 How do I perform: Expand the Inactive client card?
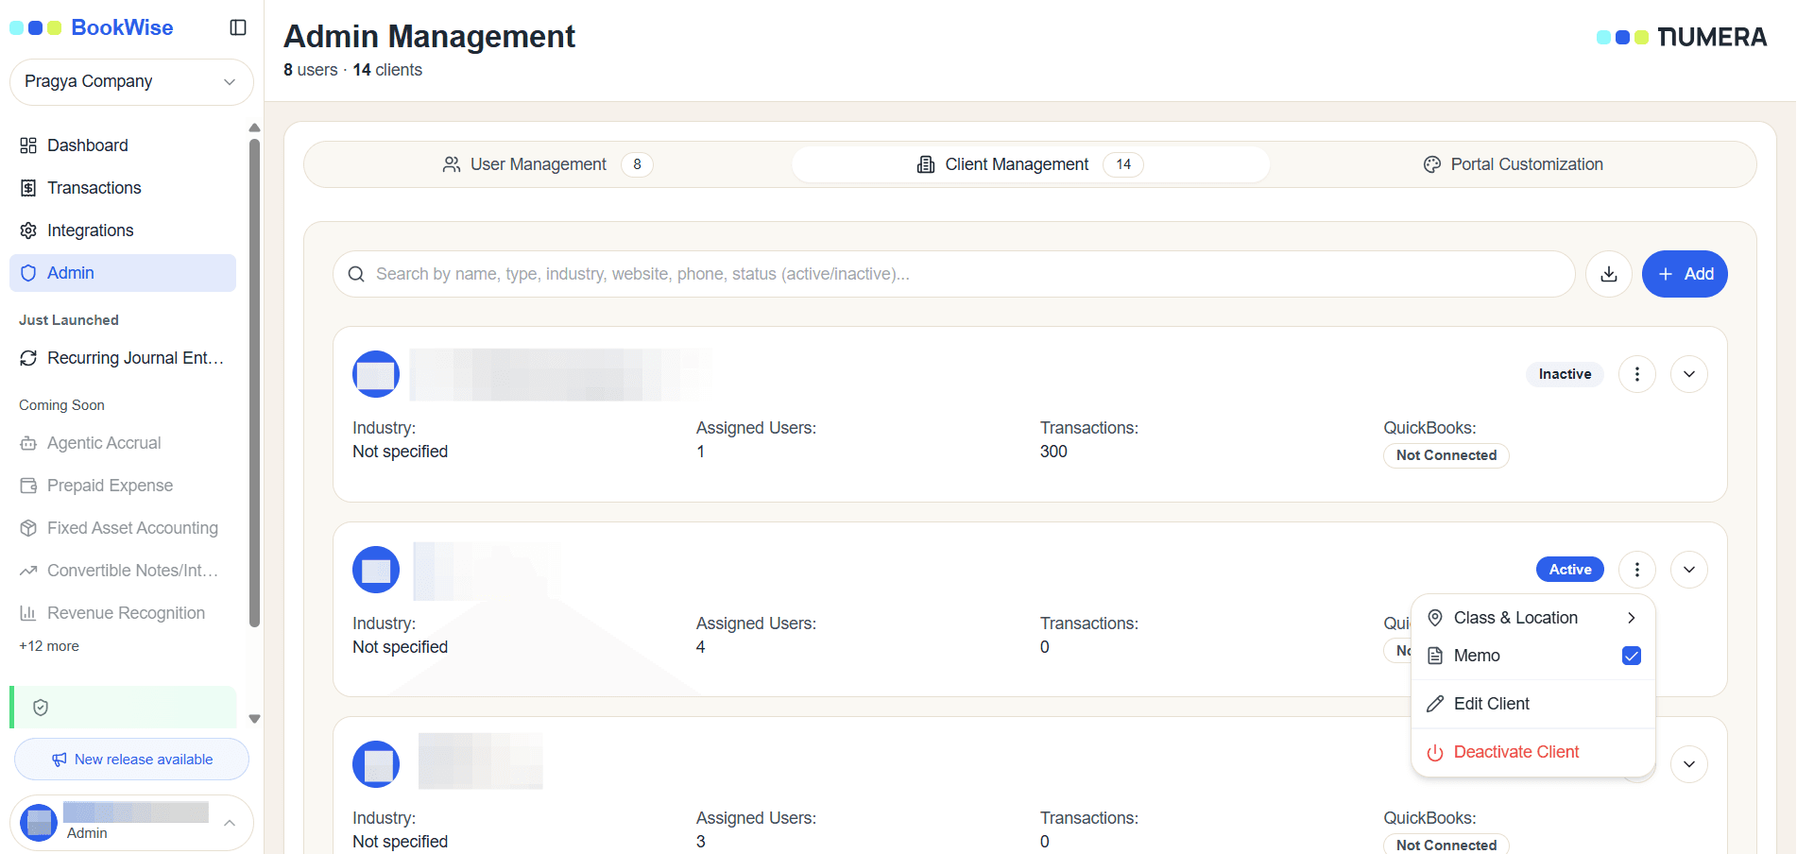click(x=1689, y=374)
